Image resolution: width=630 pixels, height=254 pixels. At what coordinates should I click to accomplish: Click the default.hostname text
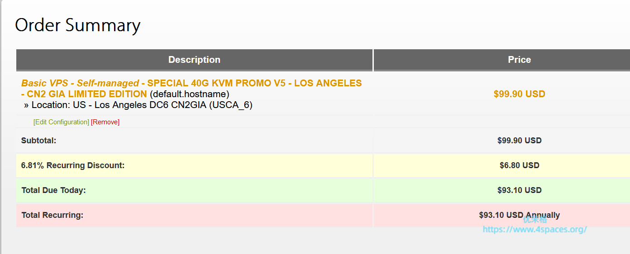tap(190, 94)
